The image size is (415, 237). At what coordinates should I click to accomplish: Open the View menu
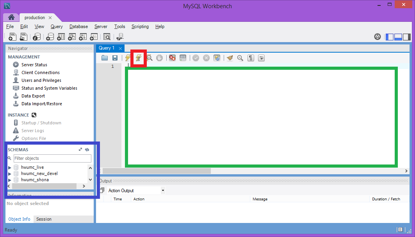point(39,27)
